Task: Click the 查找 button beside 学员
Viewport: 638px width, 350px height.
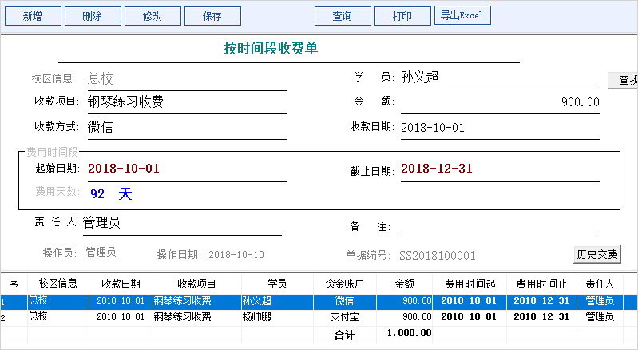Action: 623,80
